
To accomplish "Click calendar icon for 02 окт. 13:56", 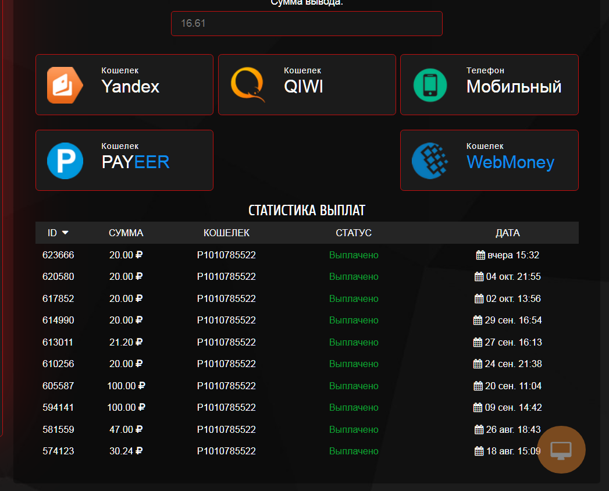I will point(479,298).
